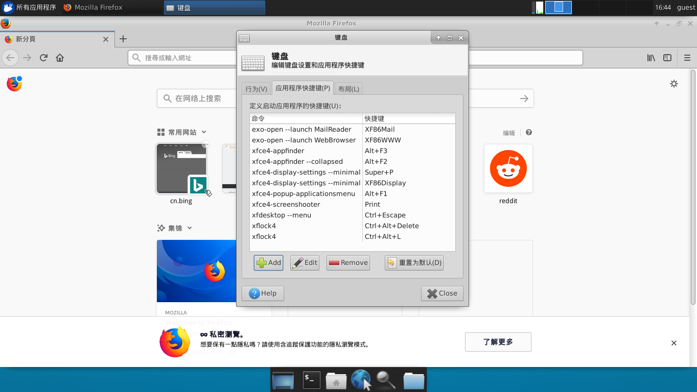
Task: Open the terminal emulator from the bottom dock
Action: pos(311,380)
